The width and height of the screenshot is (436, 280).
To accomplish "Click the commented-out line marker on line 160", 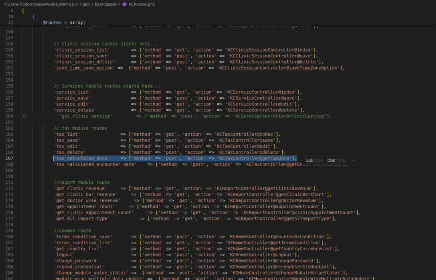I will (24, 116).
